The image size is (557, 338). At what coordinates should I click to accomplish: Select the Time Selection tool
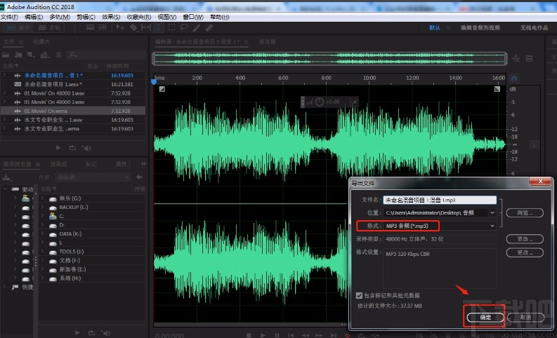click(159, 28)
